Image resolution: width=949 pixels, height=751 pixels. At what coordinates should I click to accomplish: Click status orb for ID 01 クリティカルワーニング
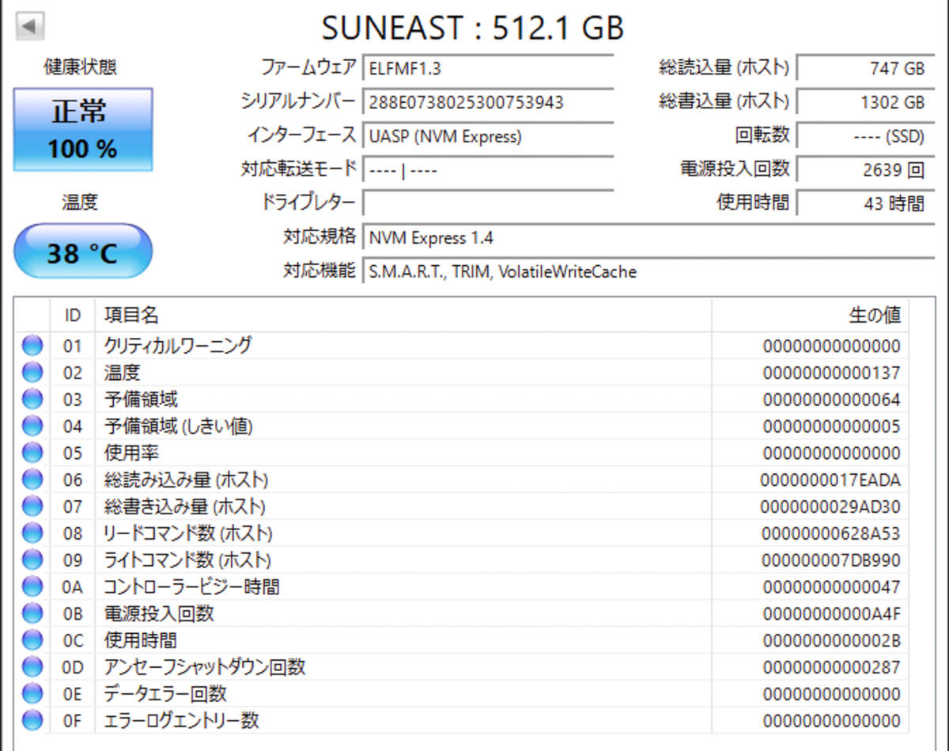click(x=32, y=346)
